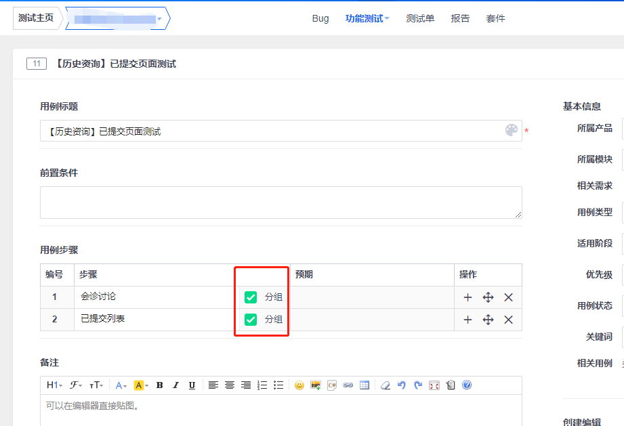
Task: Click the bold formatting icon
Action: (160, 385)
